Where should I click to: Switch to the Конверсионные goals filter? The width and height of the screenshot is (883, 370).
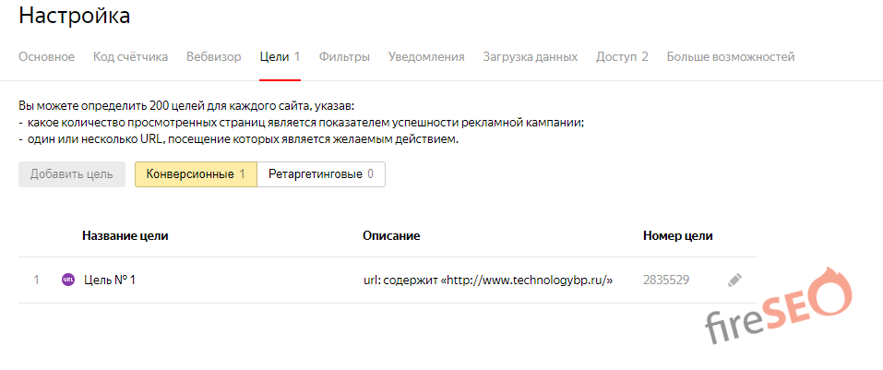[196, 174]
